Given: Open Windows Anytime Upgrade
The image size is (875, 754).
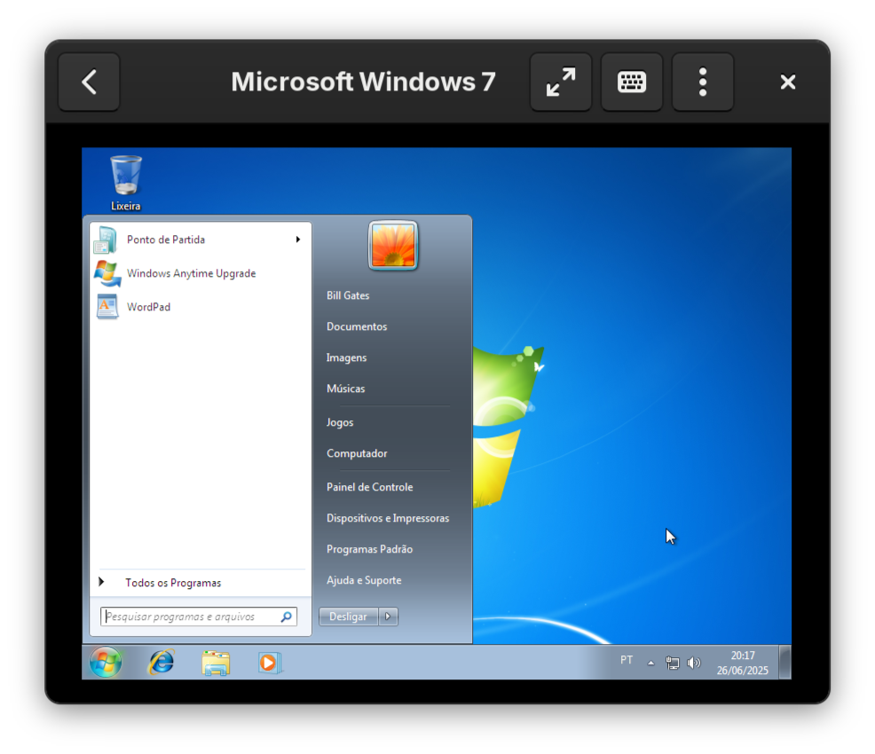Looking at the screenshot, I should pyautogui.click(x=191, y=273).
